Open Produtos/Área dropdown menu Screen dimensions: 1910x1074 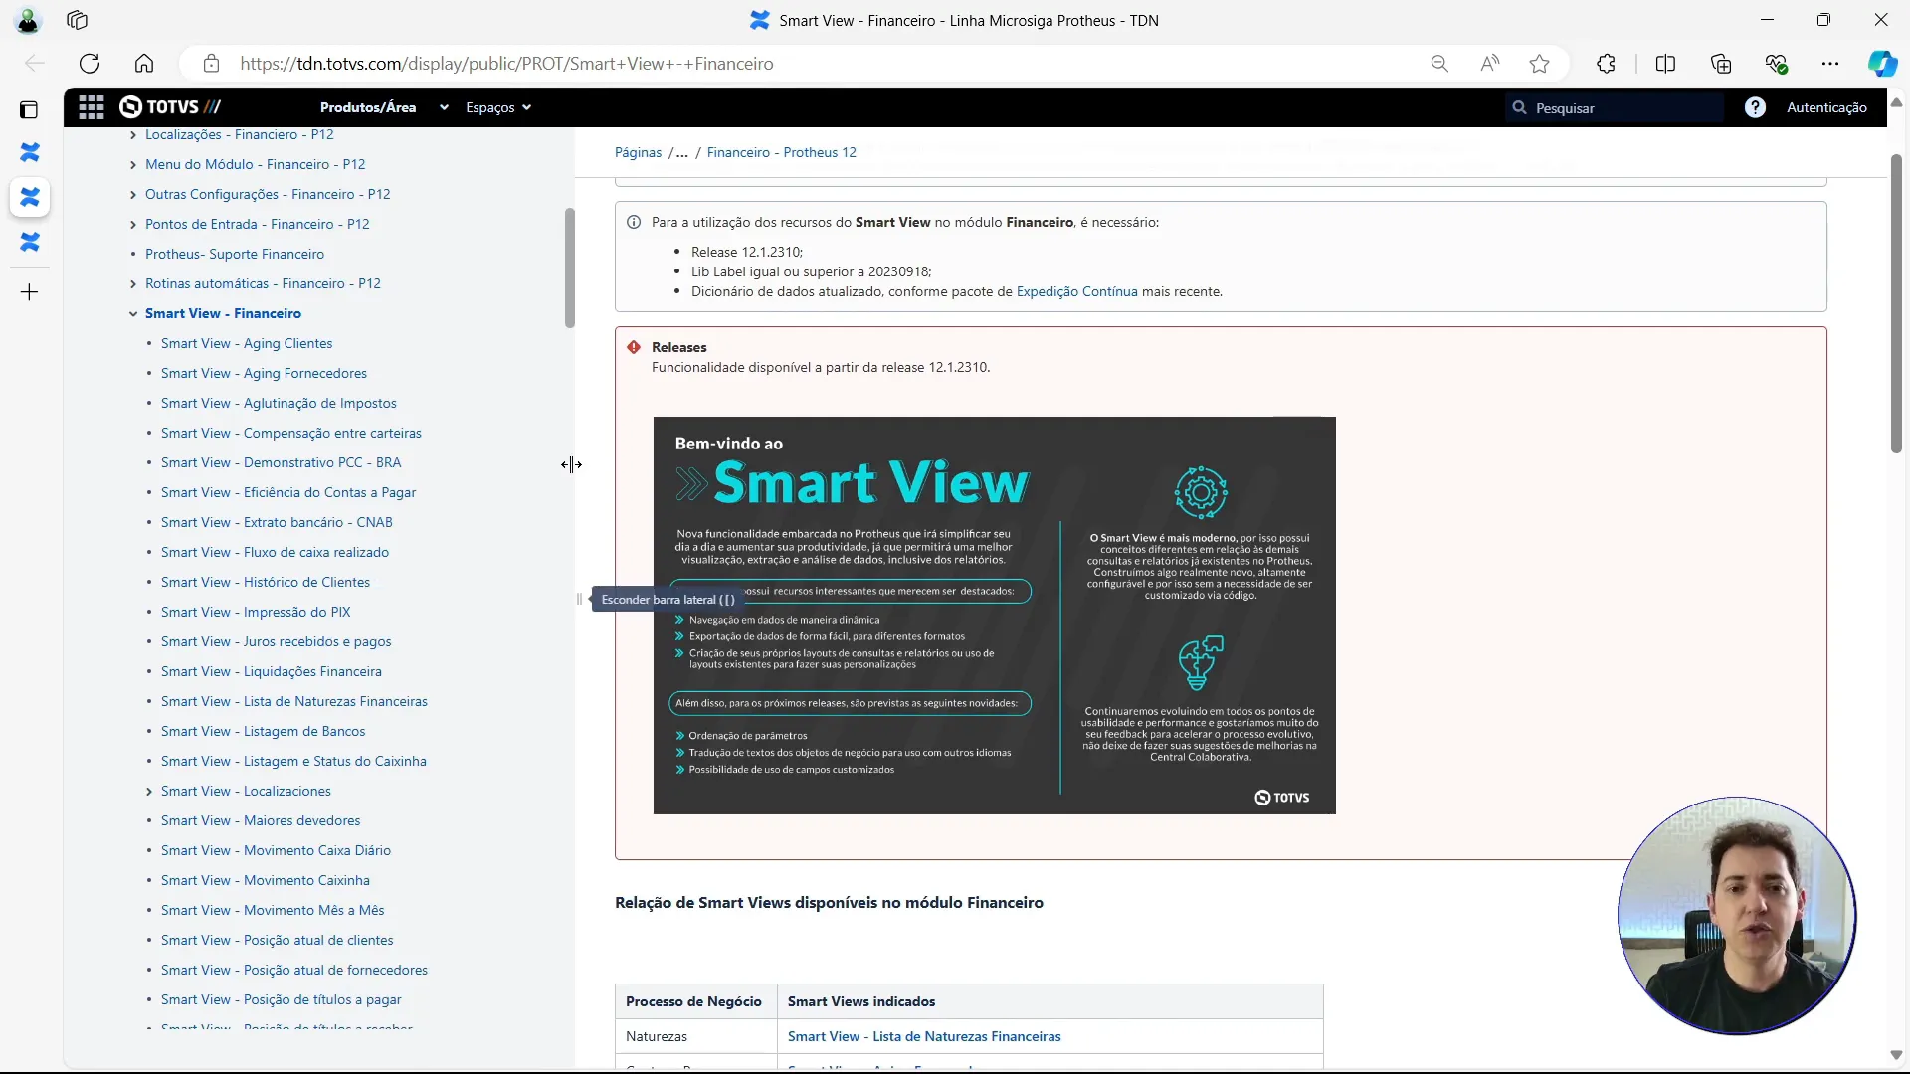384,107
